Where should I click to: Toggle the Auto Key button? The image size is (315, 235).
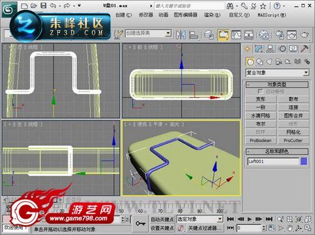pos(162,219)
